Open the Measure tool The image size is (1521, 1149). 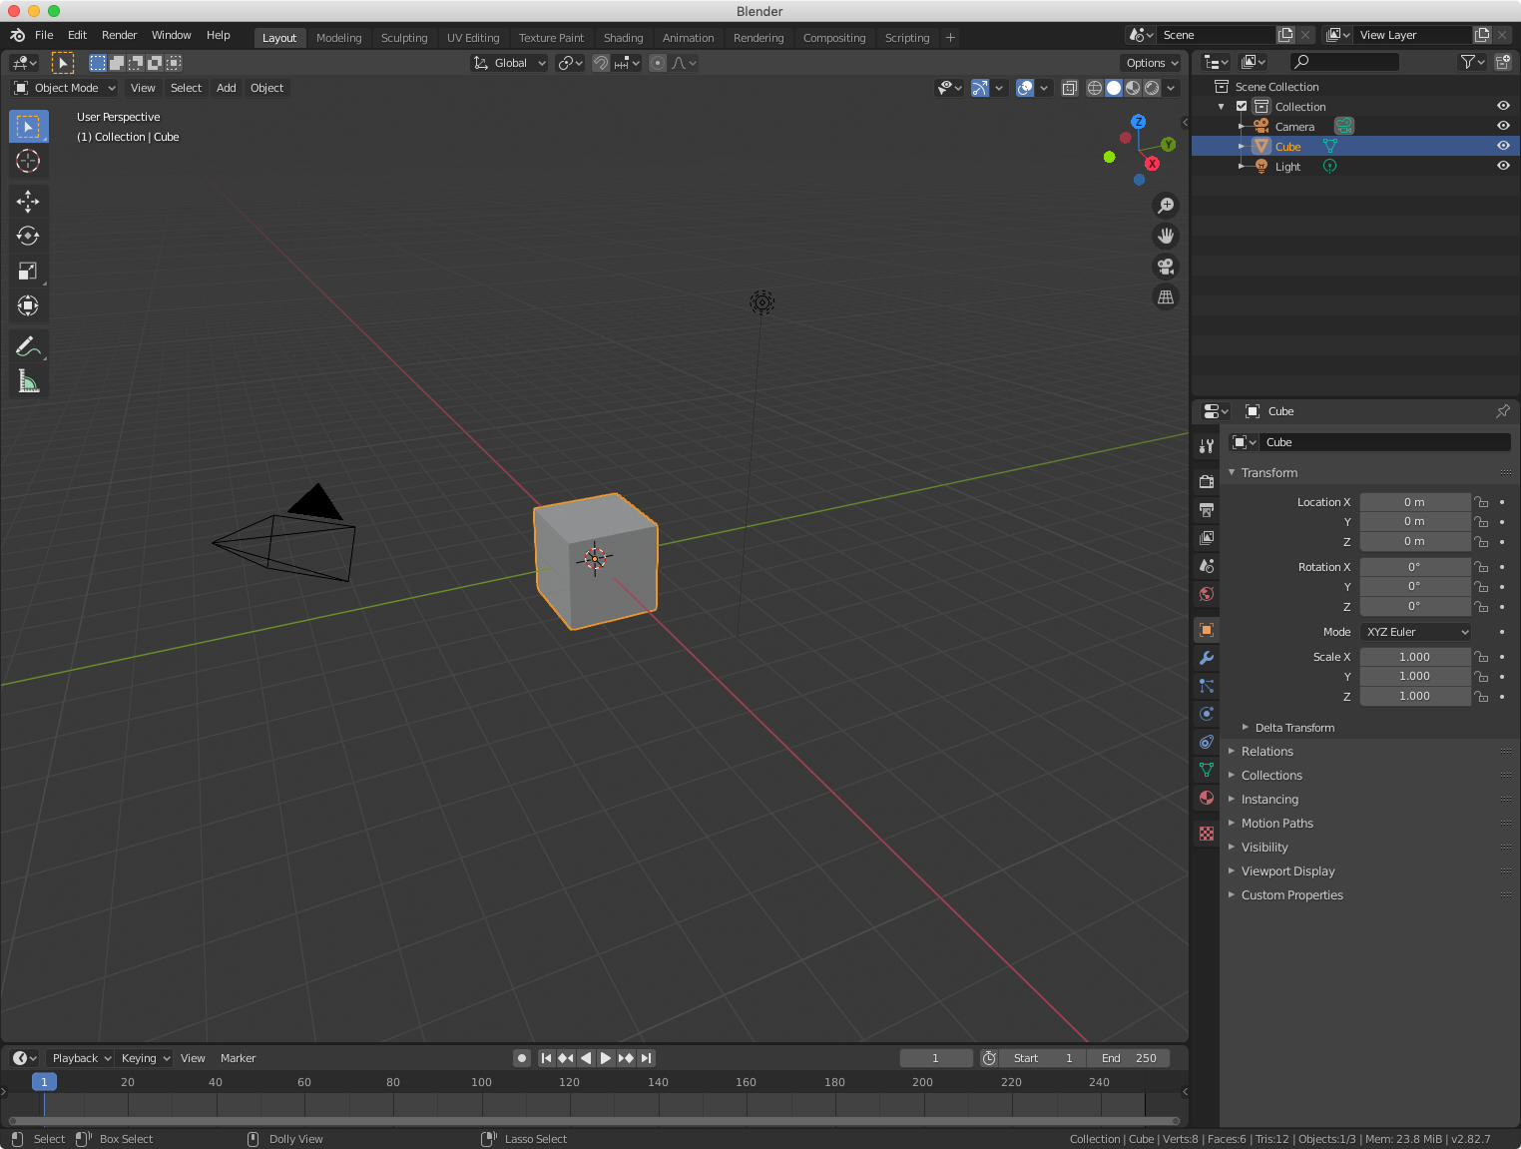tap(28, 380)
